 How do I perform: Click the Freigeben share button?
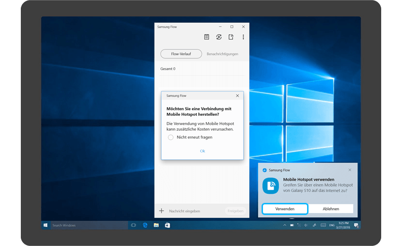click(235, 211)
